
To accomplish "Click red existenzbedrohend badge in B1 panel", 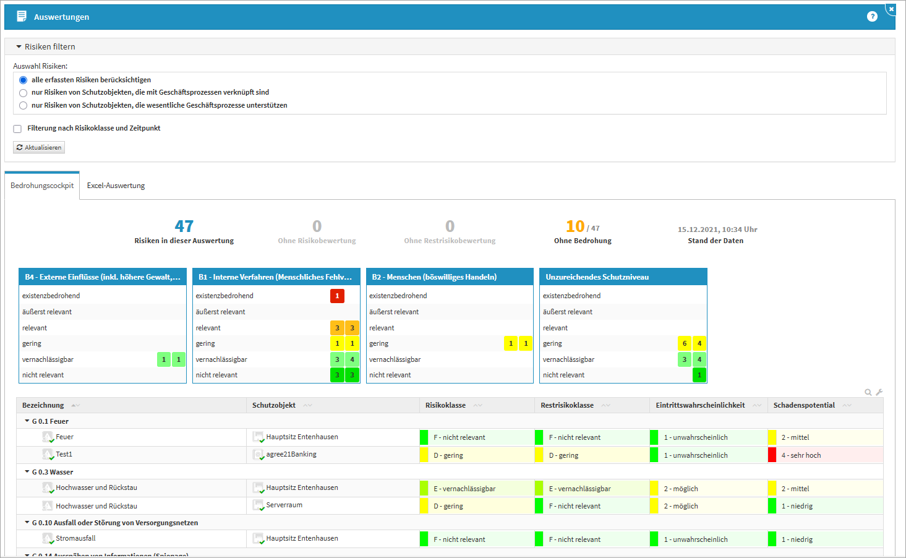I will (x=337, y=296).
